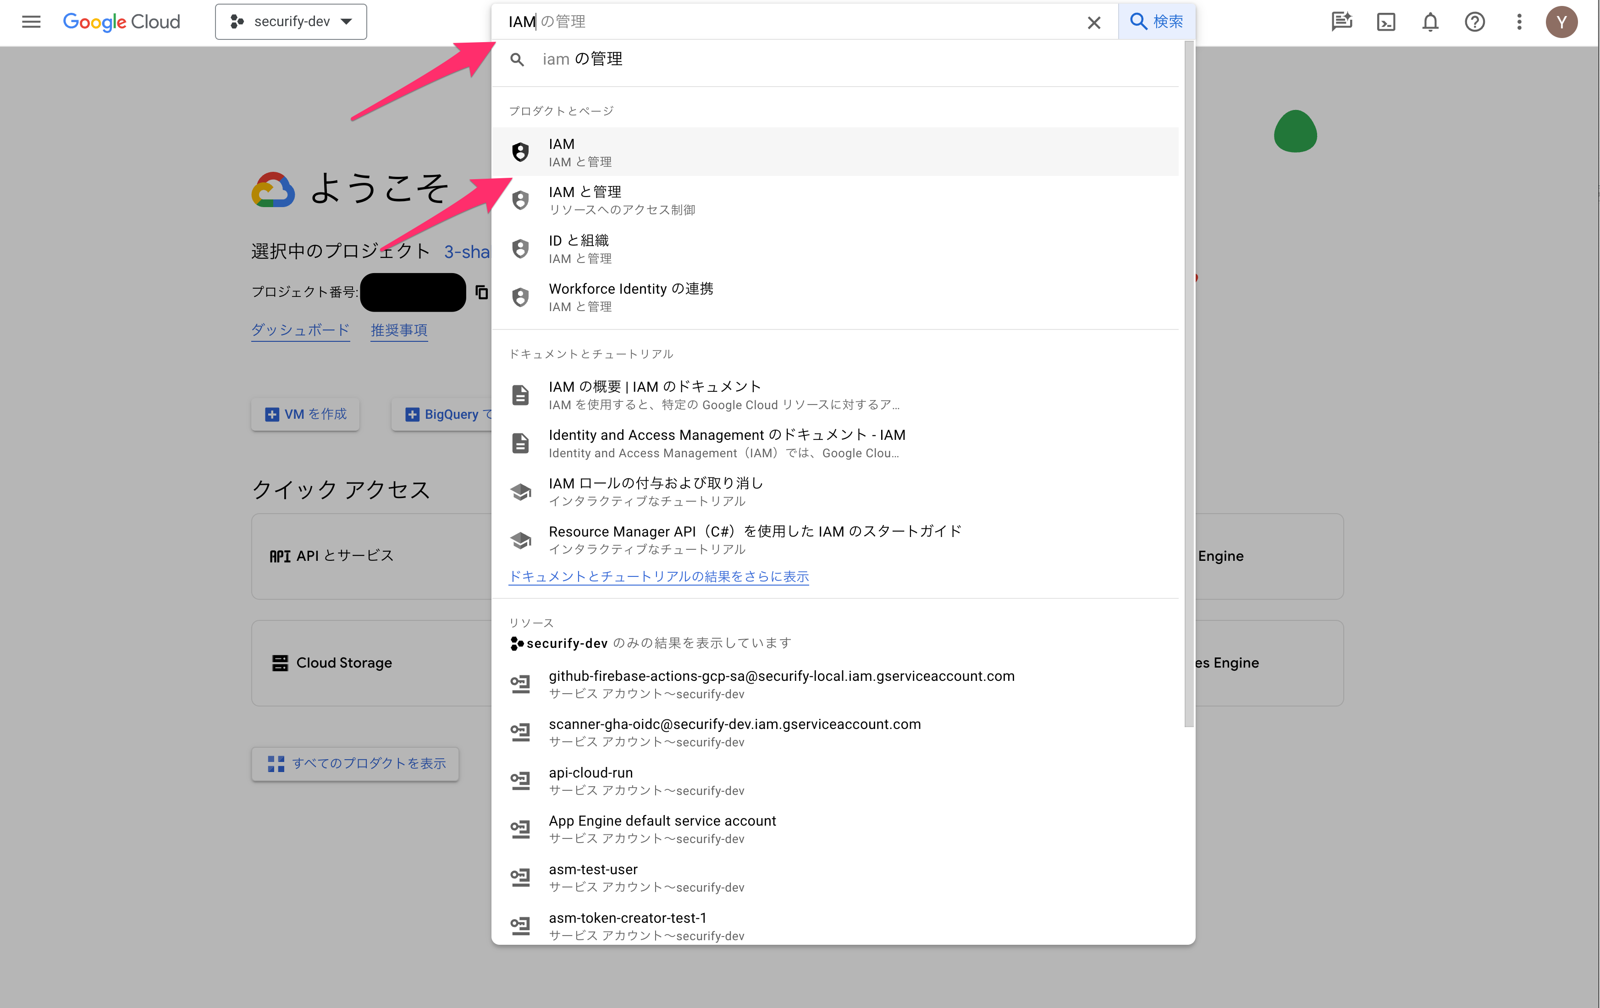
Task: Click the 3-sha project name link
Action: pyautogui.click(x=466, y=252)
